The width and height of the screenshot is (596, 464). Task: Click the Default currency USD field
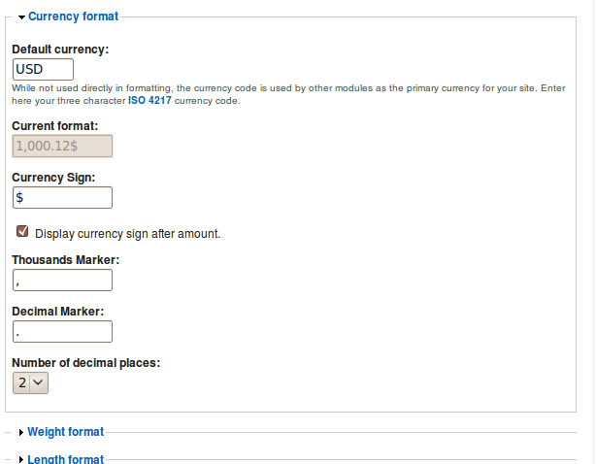pyautogui.click(x=43, y=69)
